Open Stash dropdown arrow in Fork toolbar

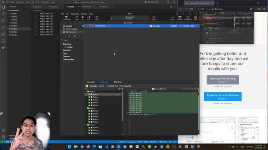pos(100,18)
